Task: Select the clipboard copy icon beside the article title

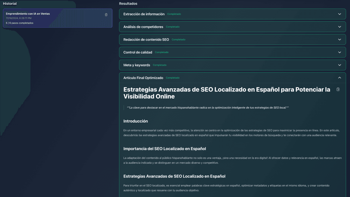Action: tap(338, 89)
